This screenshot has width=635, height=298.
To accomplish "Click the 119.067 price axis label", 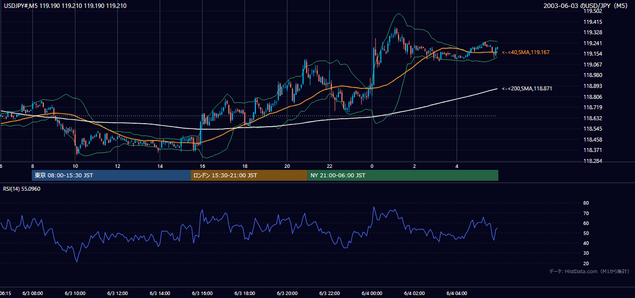I will [x=593, y=65].
